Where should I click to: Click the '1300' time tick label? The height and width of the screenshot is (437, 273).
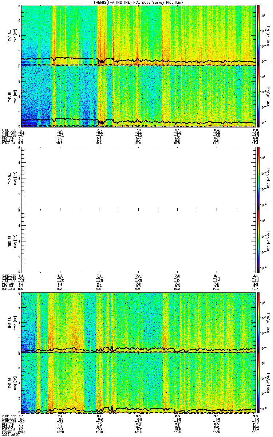pos(138,432)
